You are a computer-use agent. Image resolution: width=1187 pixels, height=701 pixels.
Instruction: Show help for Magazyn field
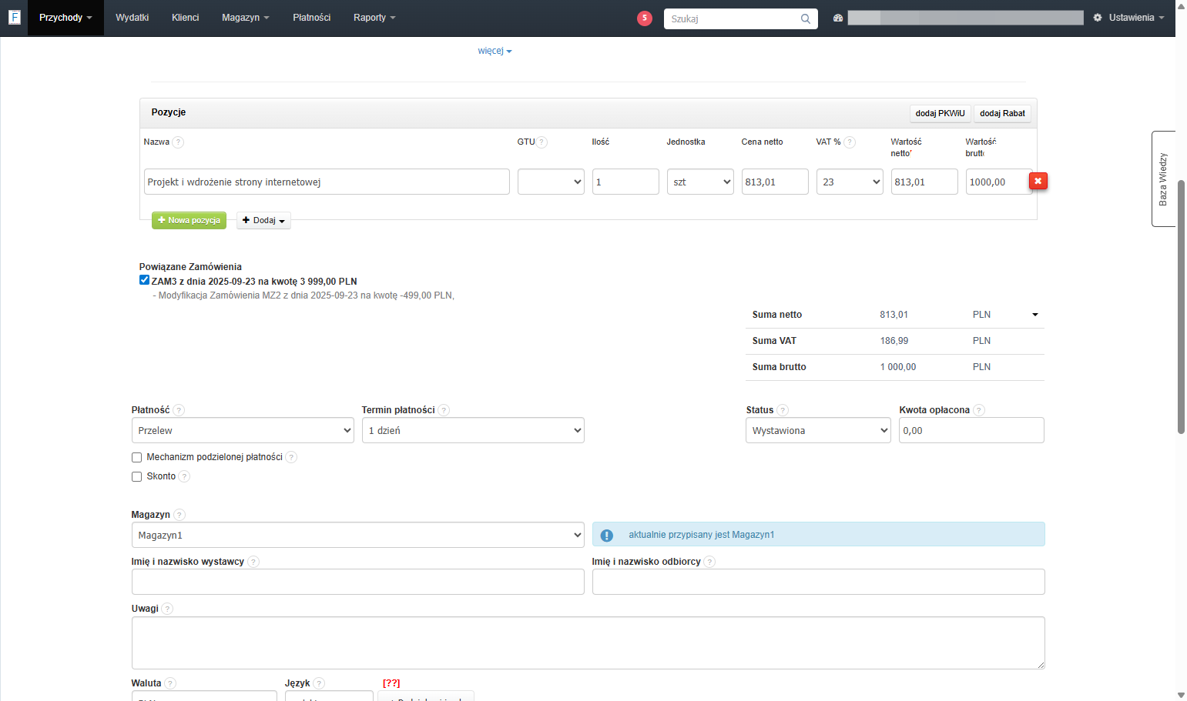coord(179,515)
